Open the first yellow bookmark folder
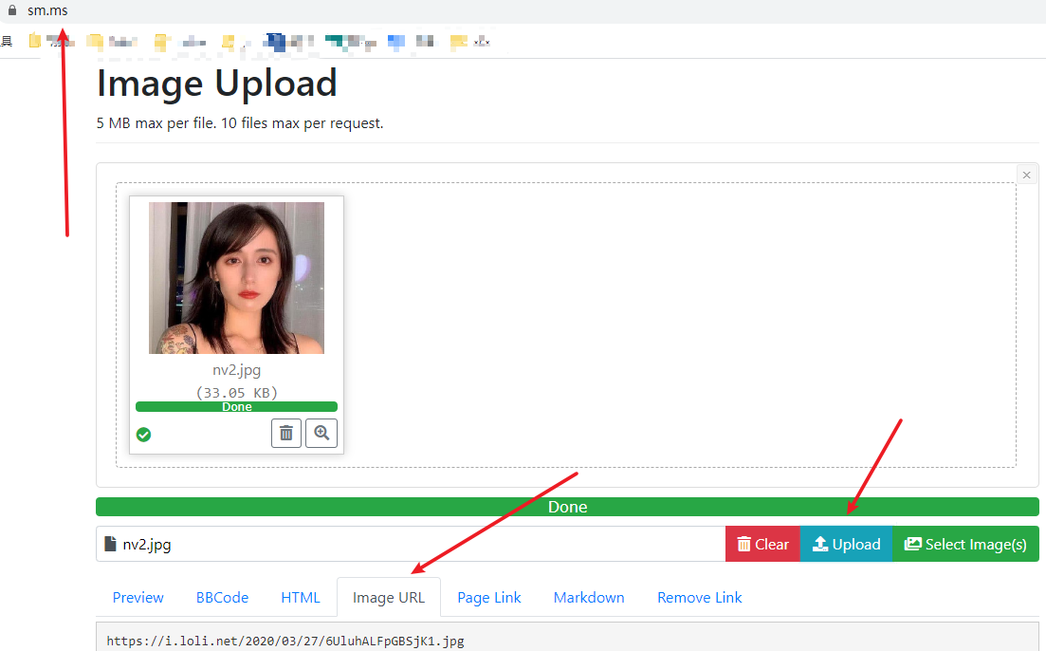Screen dimensions: 1046x651 (x=35, y=42)
